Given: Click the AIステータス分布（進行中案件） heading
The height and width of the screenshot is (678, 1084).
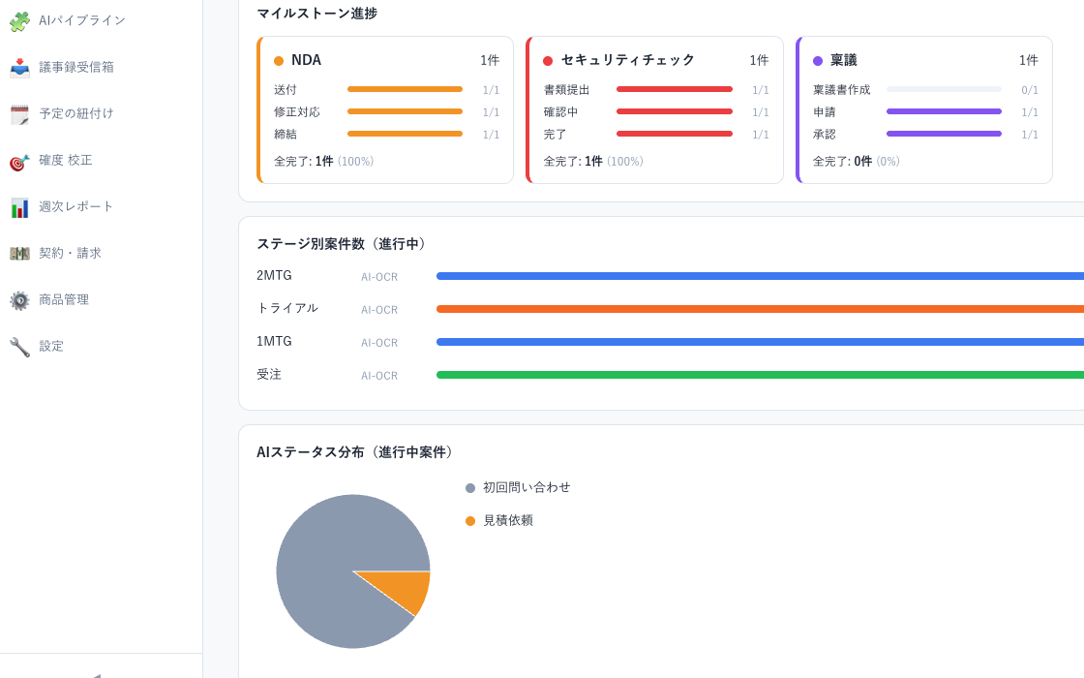Looking at the screenshot, I should [357, 452].
